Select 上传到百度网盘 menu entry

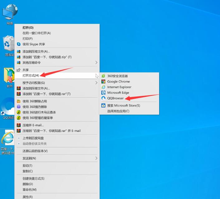[33, 138]
